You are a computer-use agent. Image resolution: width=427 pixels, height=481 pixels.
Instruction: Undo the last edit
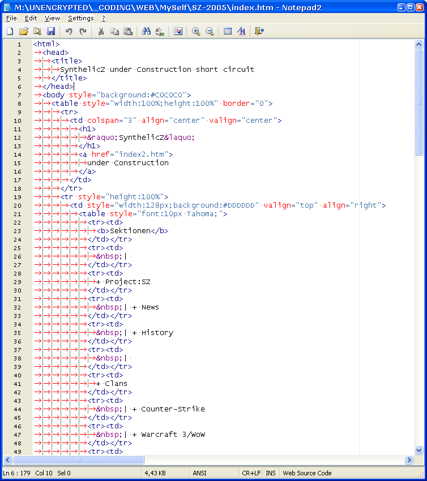[69, 31]
